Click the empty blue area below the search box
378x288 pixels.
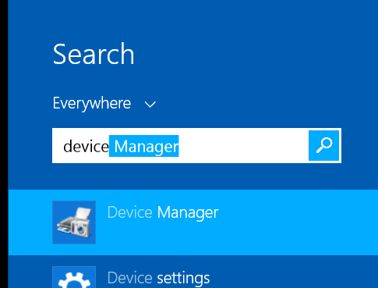[193, 176]
